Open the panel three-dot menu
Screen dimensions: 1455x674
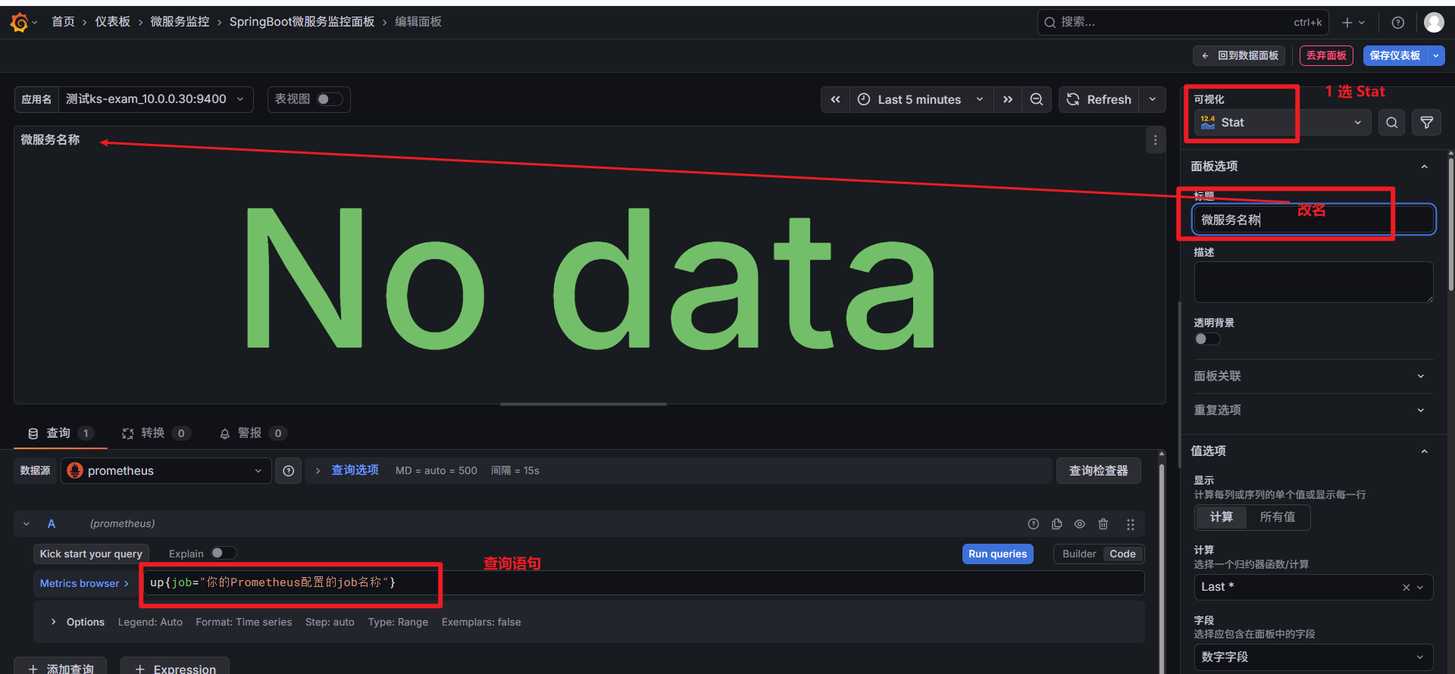[1155, 140]
